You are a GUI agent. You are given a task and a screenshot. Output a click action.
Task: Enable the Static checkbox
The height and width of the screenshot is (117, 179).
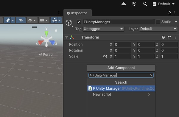[158, 22]
